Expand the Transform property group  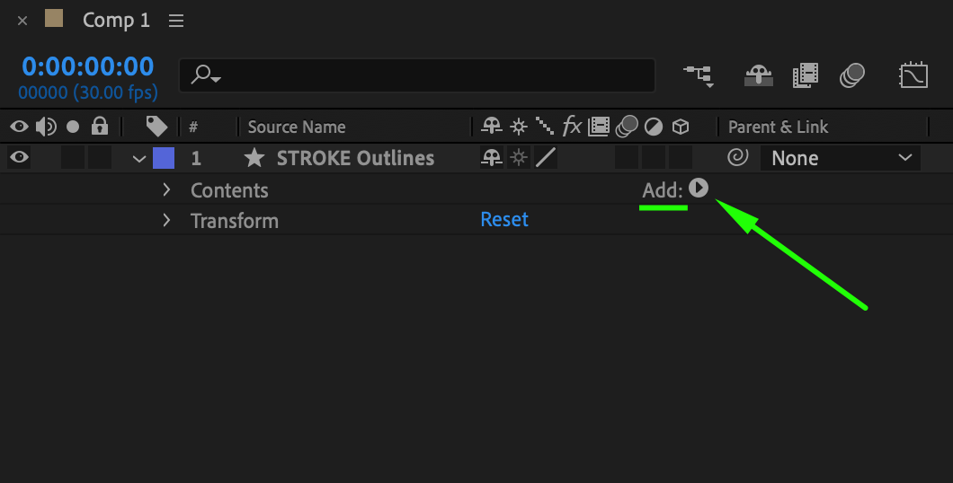(166, 220)
